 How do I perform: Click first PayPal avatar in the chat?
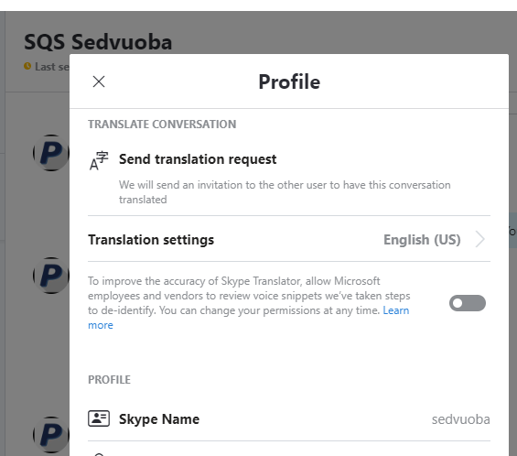pyautogui.click(x=51, y=152)
